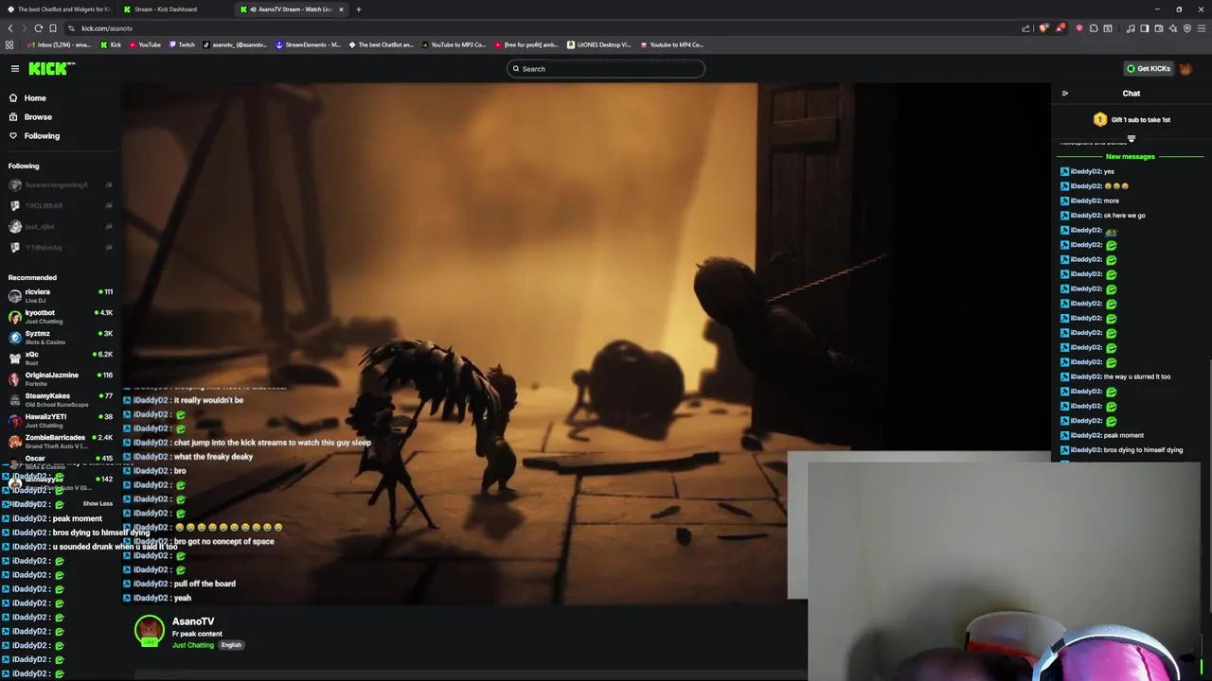The image size is (1212, 681).
Task: Open SteamyKakes recommended channel
Action: pos(59,399)
